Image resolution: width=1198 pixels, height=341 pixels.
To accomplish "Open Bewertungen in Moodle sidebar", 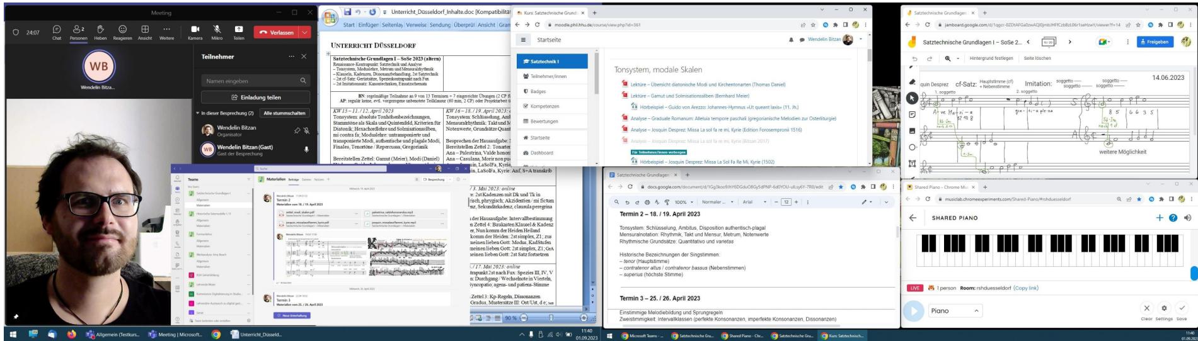I will click(552, 121).
